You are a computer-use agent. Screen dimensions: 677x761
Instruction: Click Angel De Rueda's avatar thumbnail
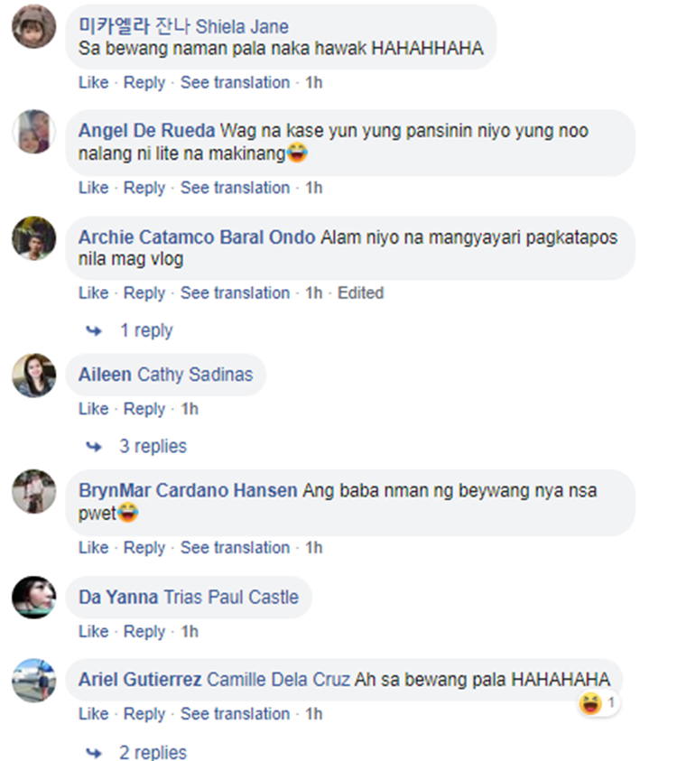(x=34, y=132)
